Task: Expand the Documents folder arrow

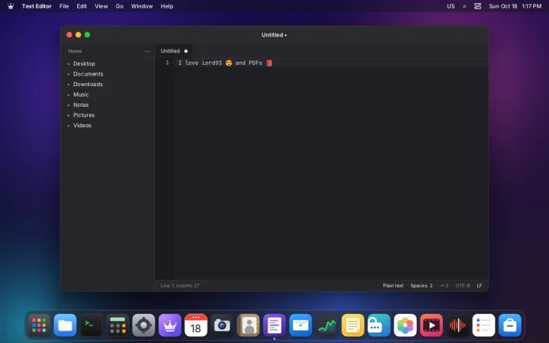Action: click(x=69, y=74)
